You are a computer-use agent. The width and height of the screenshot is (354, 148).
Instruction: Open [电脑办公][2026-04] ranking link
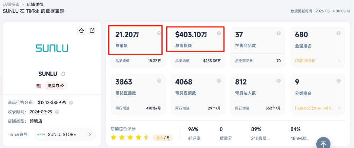tap(315, 108)
